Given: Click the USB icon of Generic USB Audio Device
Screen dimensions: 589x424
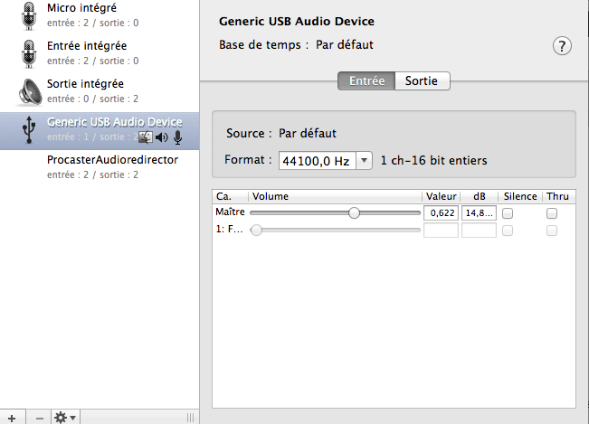Looking at the screenshot, I should click(26, 129).
